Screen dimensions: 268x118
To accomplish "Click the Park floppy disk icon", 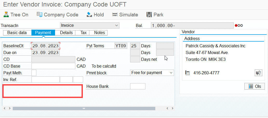I will pos(149,15).
